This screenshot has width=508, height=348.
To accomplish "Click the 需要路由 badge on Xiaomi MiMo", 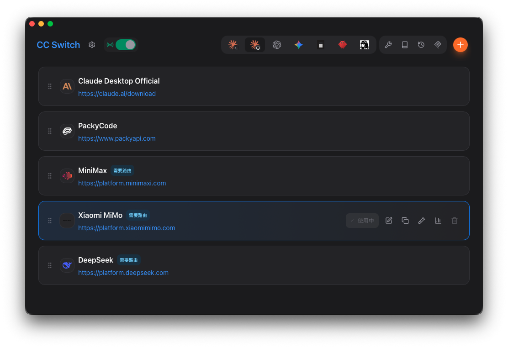I will point(138,215).
